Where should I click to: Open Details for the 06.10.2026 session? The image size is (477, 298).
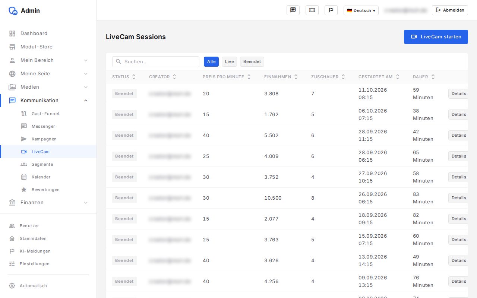pyautogui.click(x=458, y=114)
